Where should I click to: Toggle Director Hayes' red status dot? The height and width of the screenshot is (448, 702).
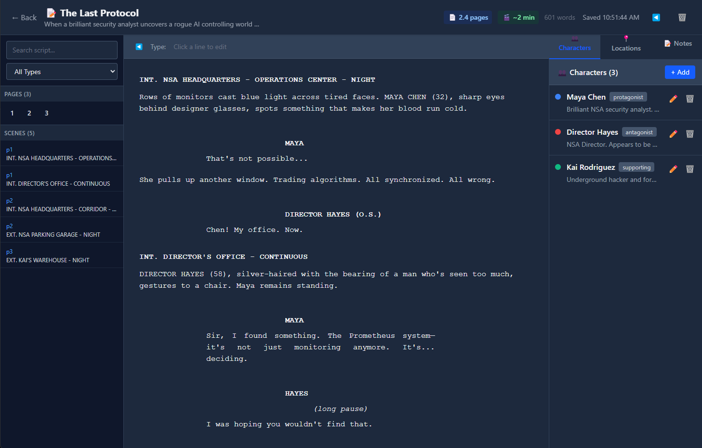(557, 131)
